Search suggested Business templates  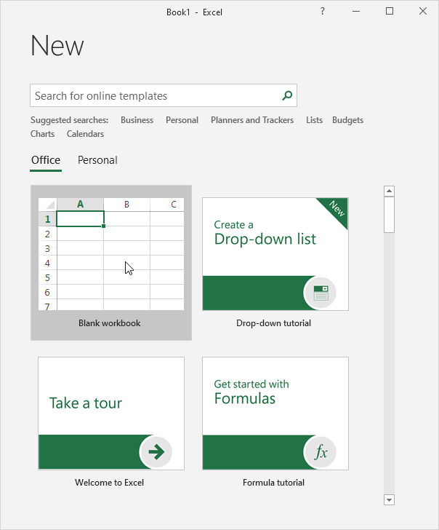pyautogui.click(x=137, y=120)
